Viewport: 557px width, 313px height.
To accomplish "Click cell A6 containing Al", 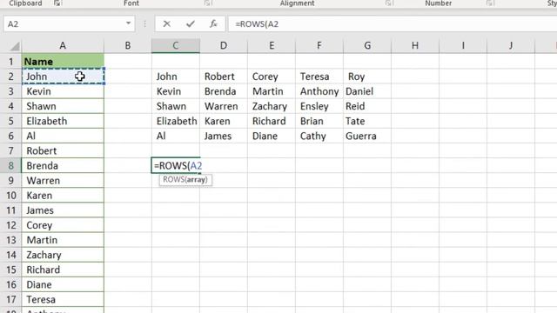I will tap(63, 136).
